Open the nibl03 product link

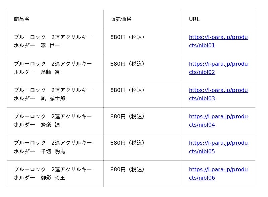(218, 94)
